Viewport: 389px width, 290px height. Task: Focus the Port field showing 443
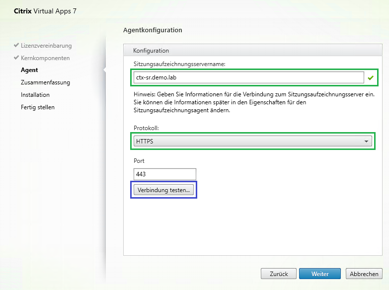click(164, 174)
